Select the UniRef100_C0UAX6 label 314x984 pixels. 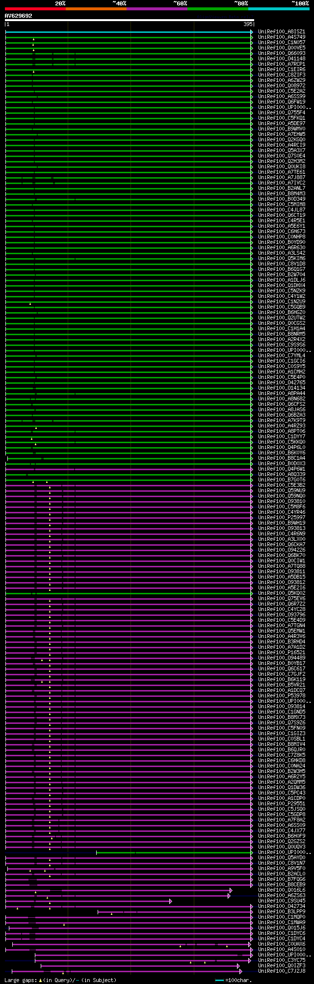point(282,944)
